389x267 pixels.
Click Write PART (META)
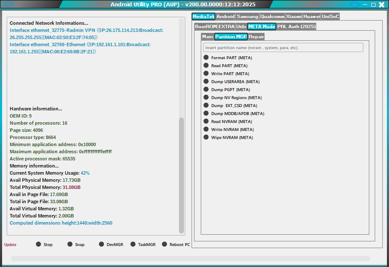tap(206, 73)
